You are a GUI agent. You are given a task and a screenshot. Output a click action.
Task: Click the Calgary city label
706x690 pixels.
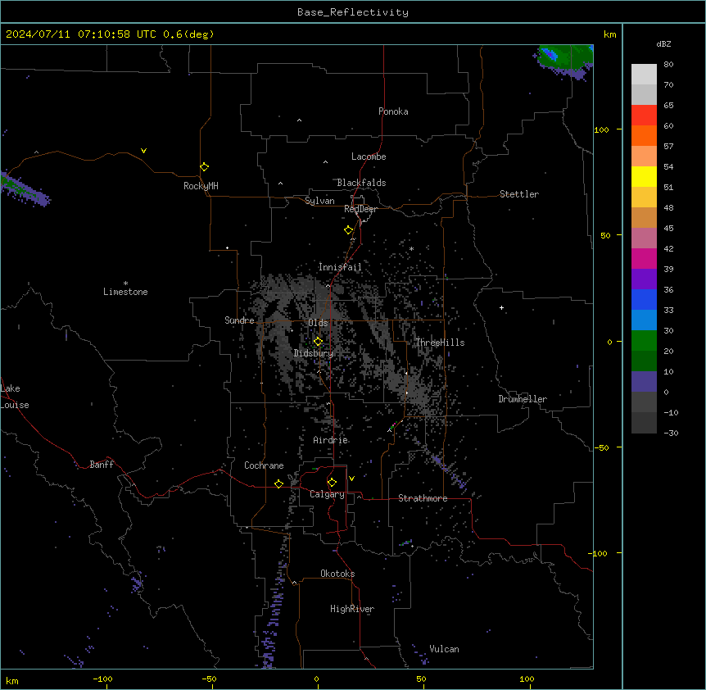327,494
